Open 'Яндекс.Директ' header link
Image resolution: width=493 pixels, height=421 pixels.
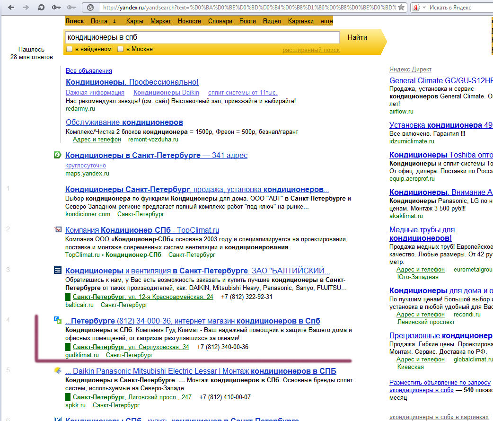click(x=410, y=69)
